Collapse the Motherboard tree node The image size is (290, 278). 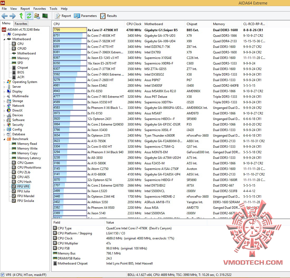pyautogui.click(x=4, y=39)
